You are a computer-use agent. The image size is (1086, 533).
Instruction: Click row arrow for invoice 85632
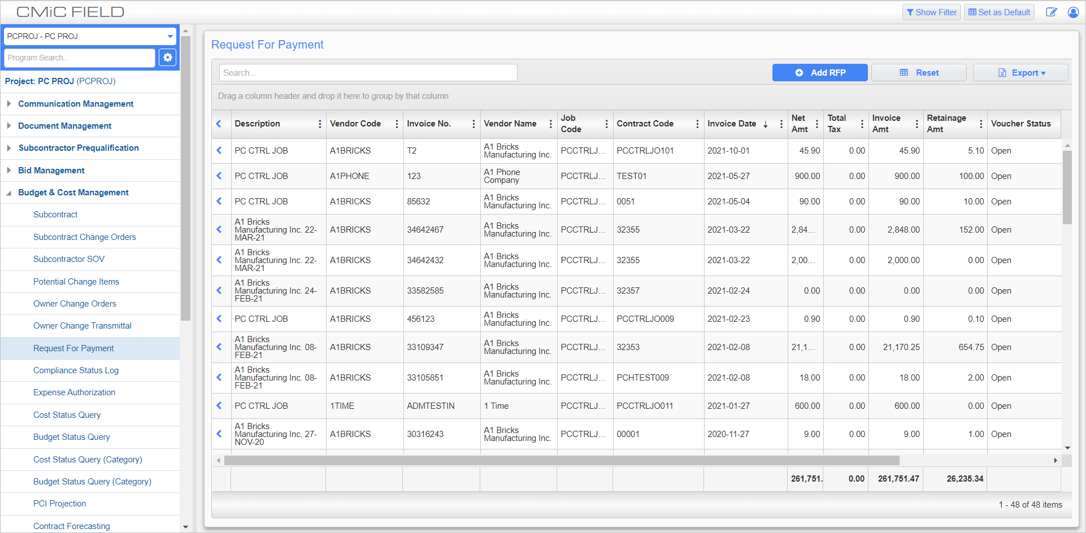click(x=219, y=201)
